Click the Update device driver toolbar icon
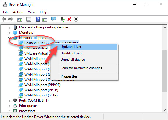The width and height of the screenshot is (168, 120). click(63, 19)
